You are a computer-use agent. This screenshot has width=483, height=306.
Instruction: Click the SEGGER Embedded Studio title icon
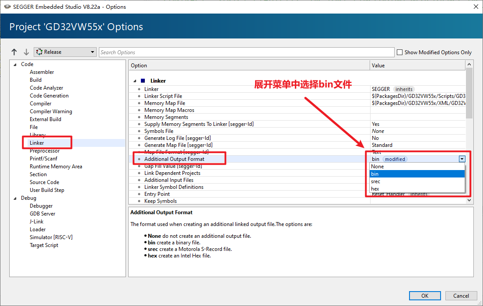coord(7,7)
